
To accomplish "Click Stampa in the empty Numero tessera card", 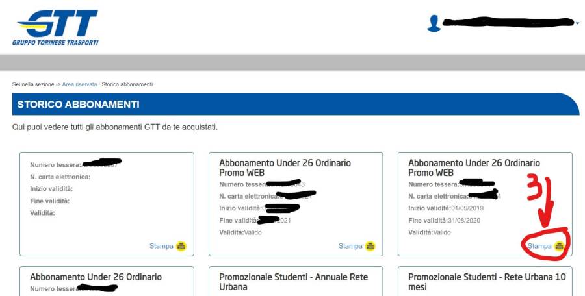I will (x=161, y=246).
